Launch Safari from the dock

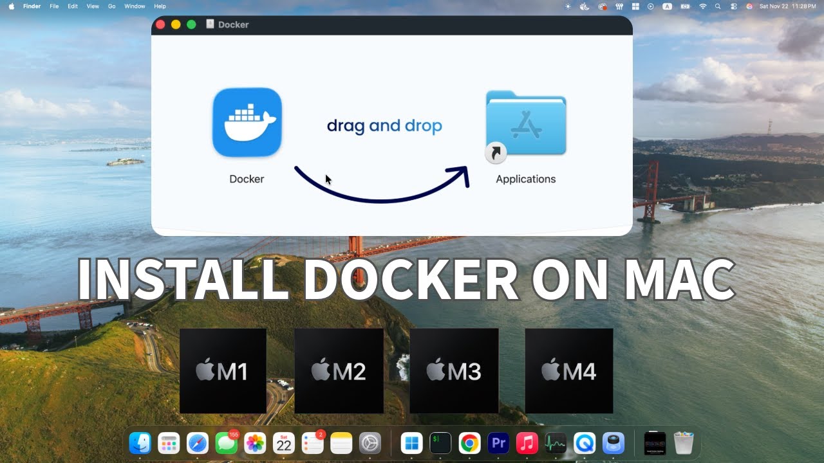click(198, 443)
